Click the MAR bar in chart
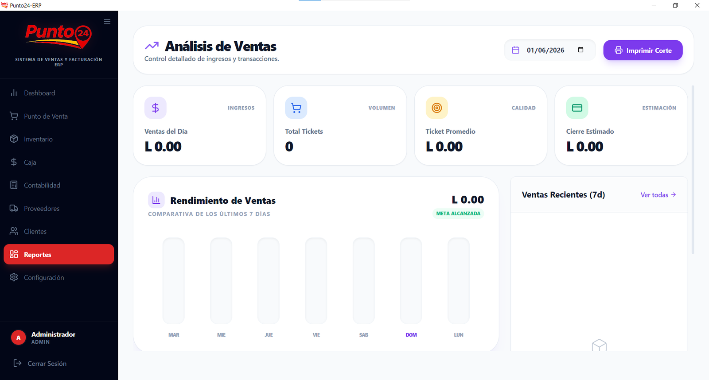 174,281
